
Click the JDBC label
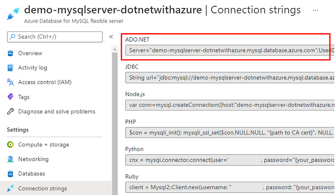click(132, 67)
